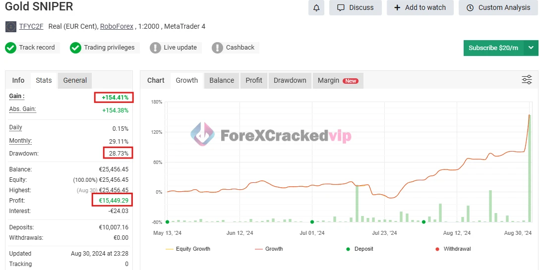Open the Custom Analysis panel
The image size is (542, 270).
[498, 7]
